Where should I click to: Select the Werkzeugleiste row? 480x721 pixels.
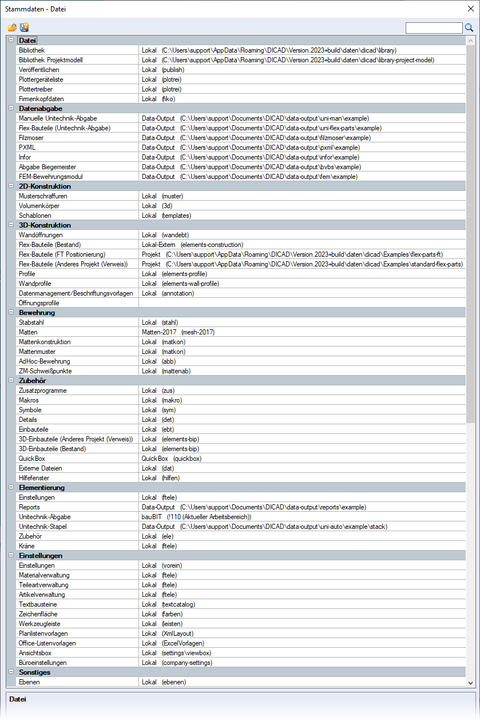241,624
